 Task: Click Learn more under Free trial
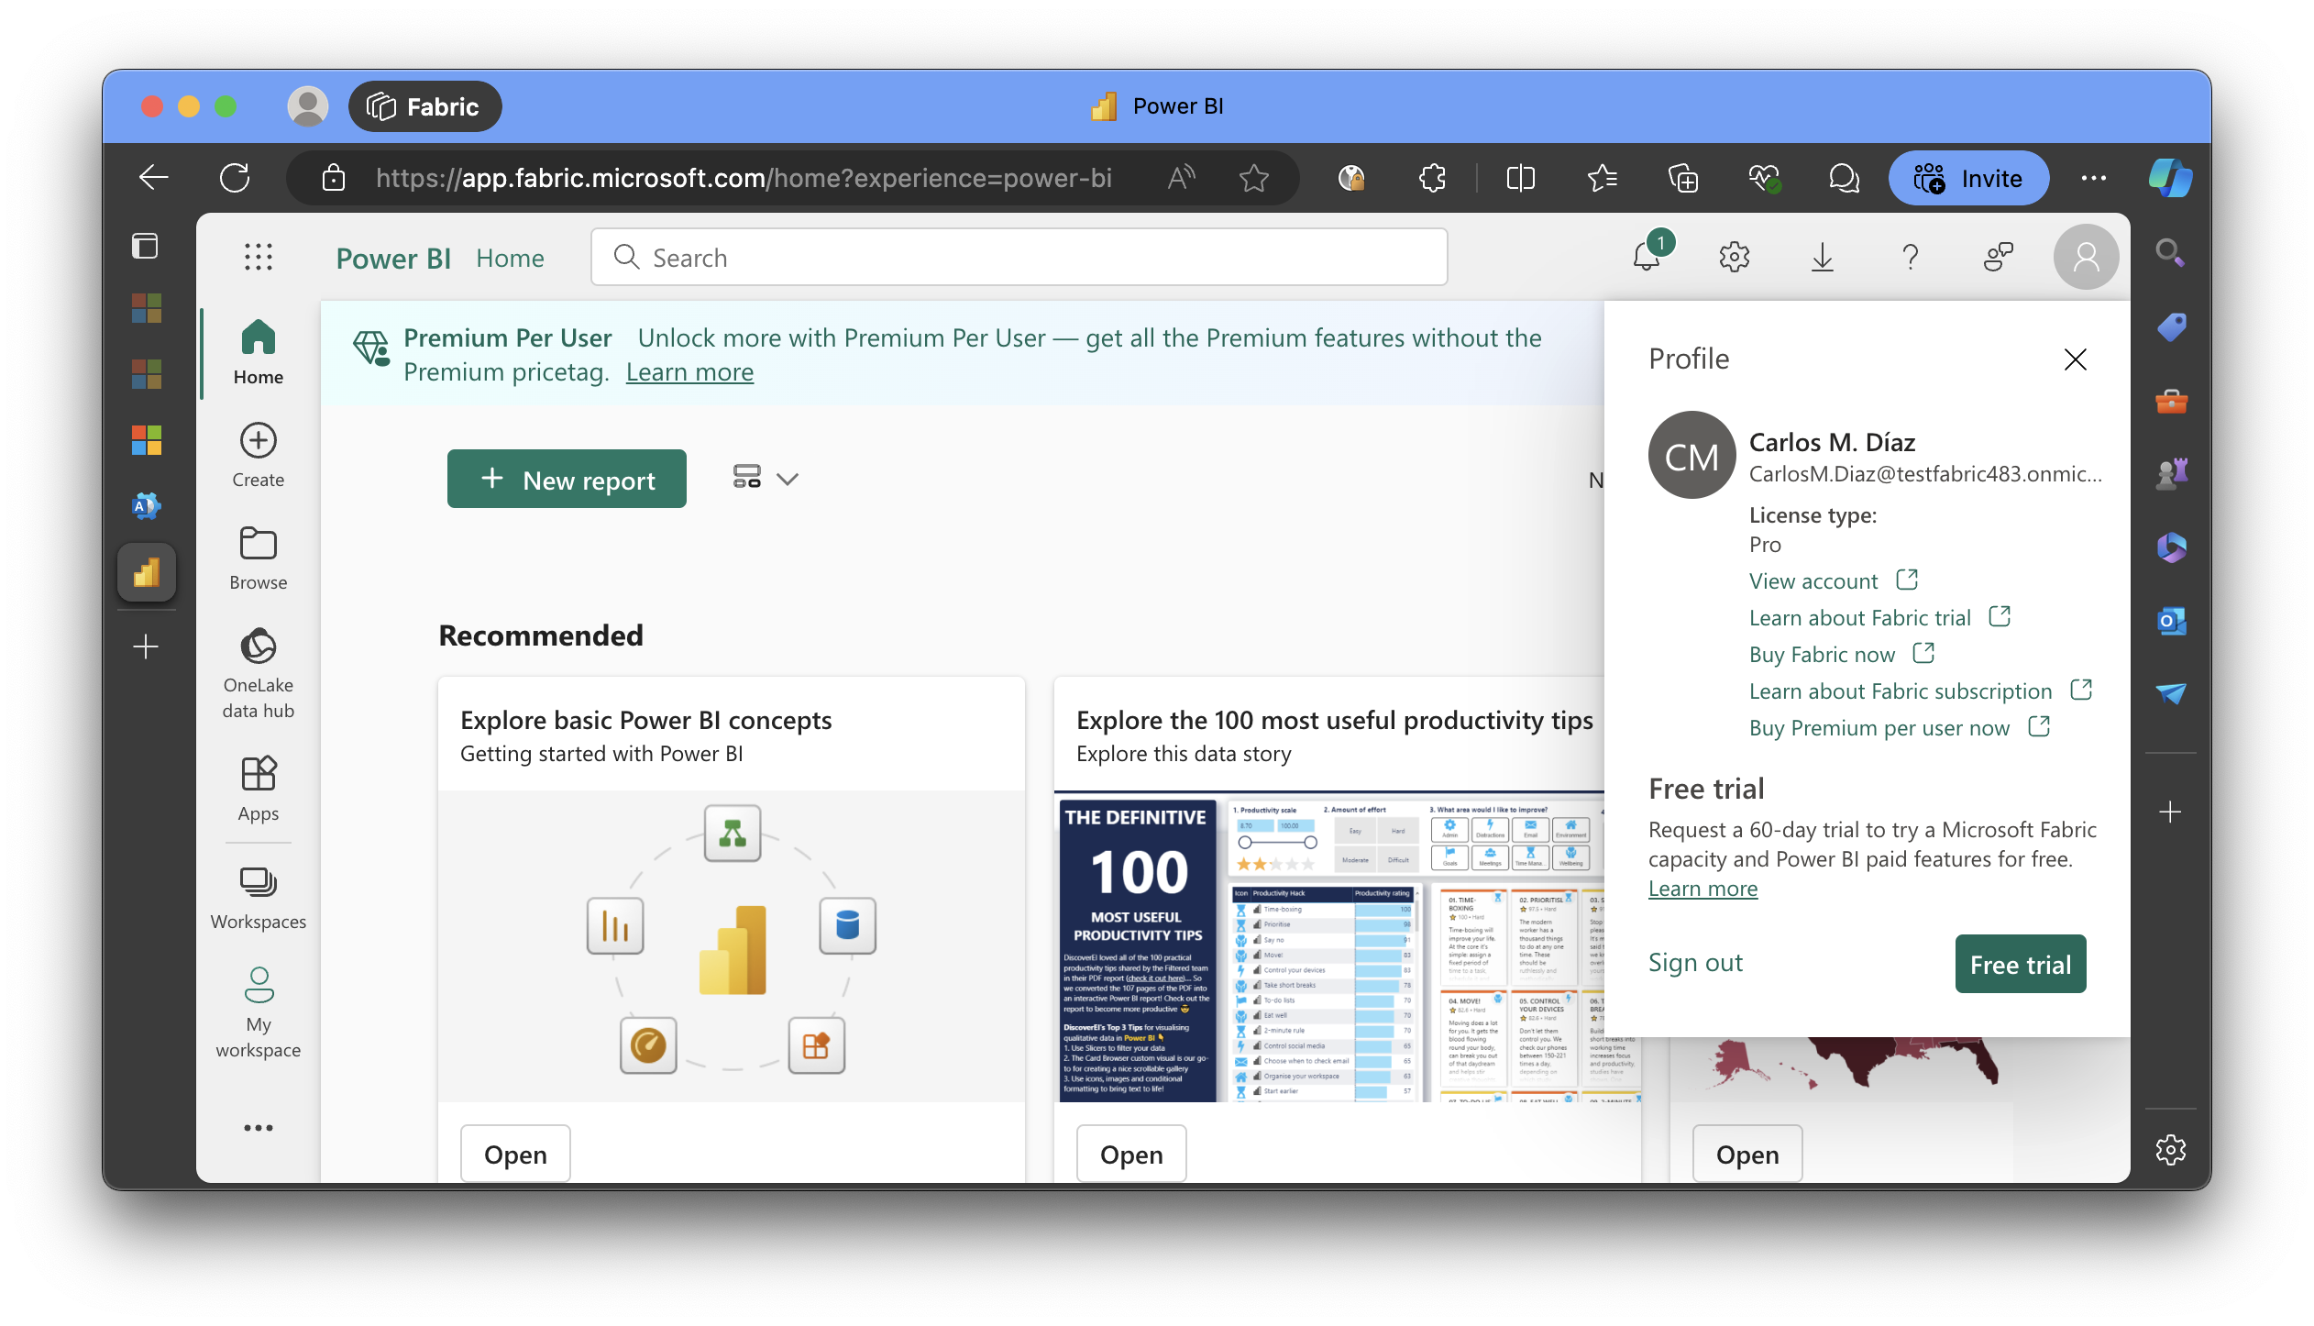tap(1702, 889)
